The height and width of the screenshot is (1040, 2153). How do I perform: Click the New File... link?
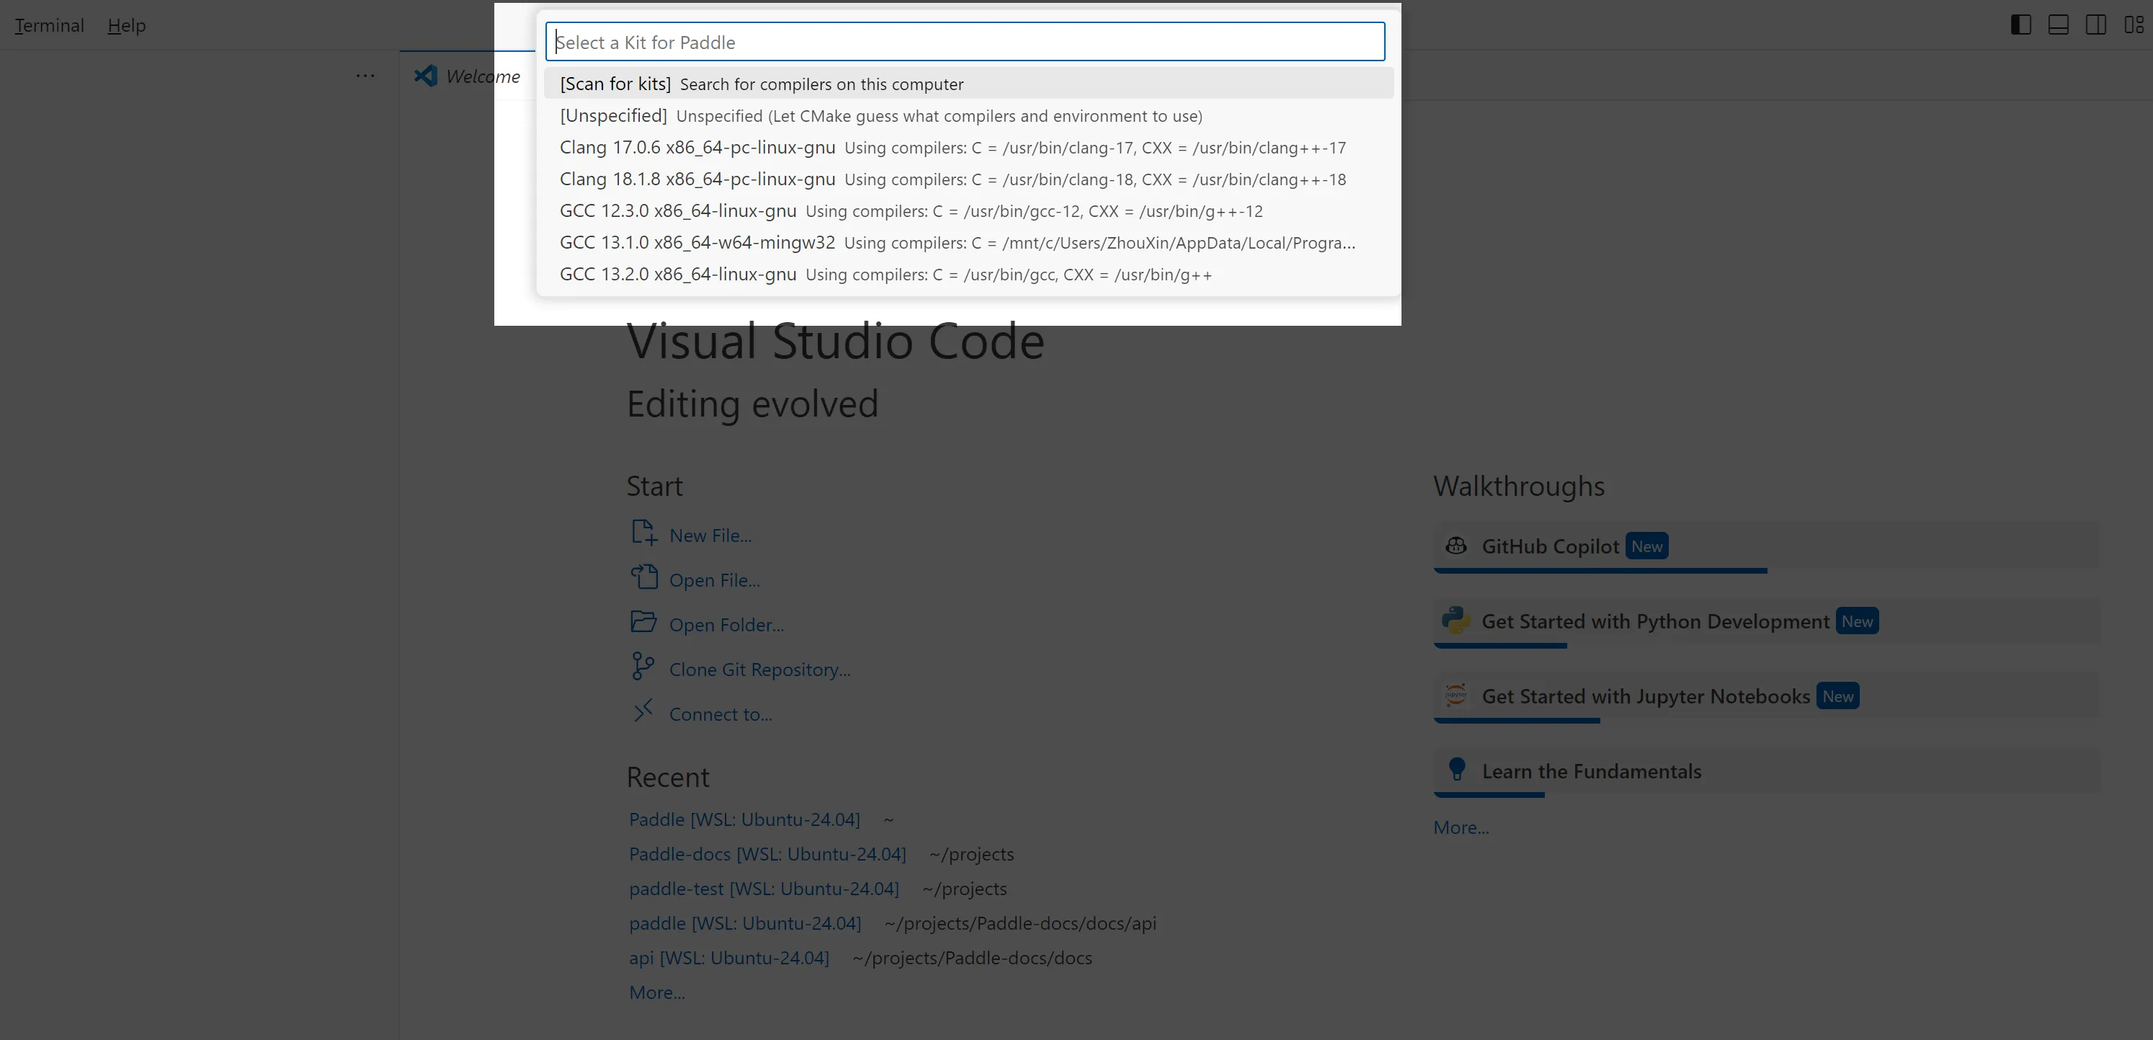pos(710,535)
